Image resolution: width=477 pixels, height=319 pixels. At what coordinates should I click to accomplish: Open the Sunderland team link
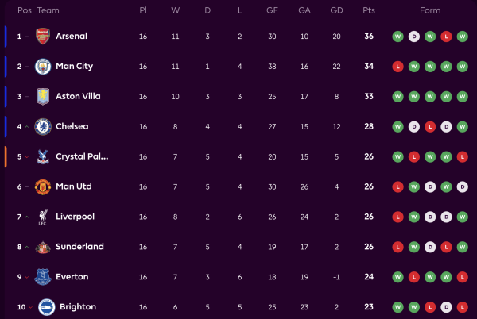tap(79, 247)
